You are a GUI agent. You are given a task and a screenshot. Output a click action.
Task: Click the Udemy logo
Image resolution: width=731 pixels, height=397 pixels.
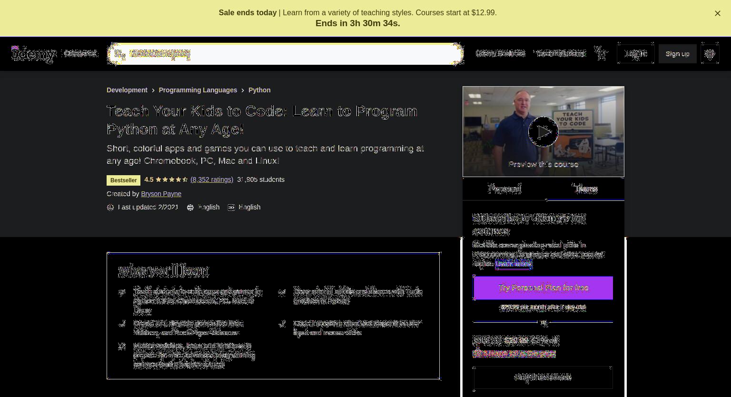[33, 54]
